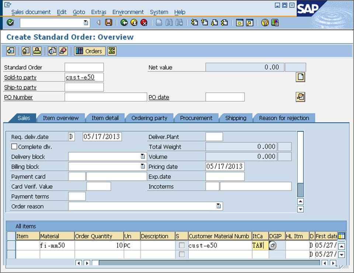
Task: Click the document status overview icon
Action: (52, 51)
